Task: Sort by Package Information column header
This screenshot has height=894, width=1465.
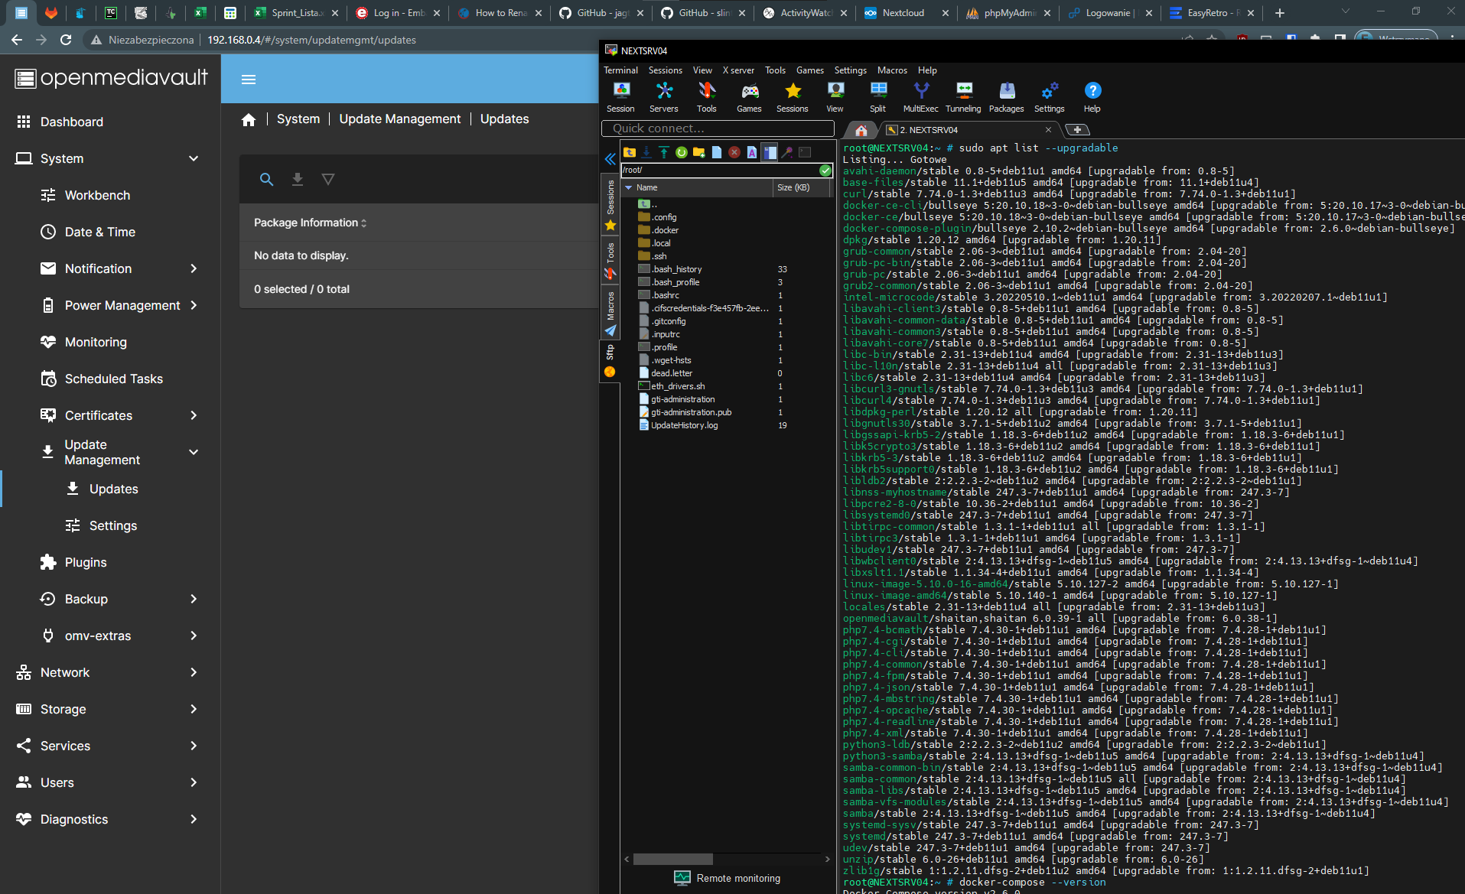Action: tap(310, 223)
